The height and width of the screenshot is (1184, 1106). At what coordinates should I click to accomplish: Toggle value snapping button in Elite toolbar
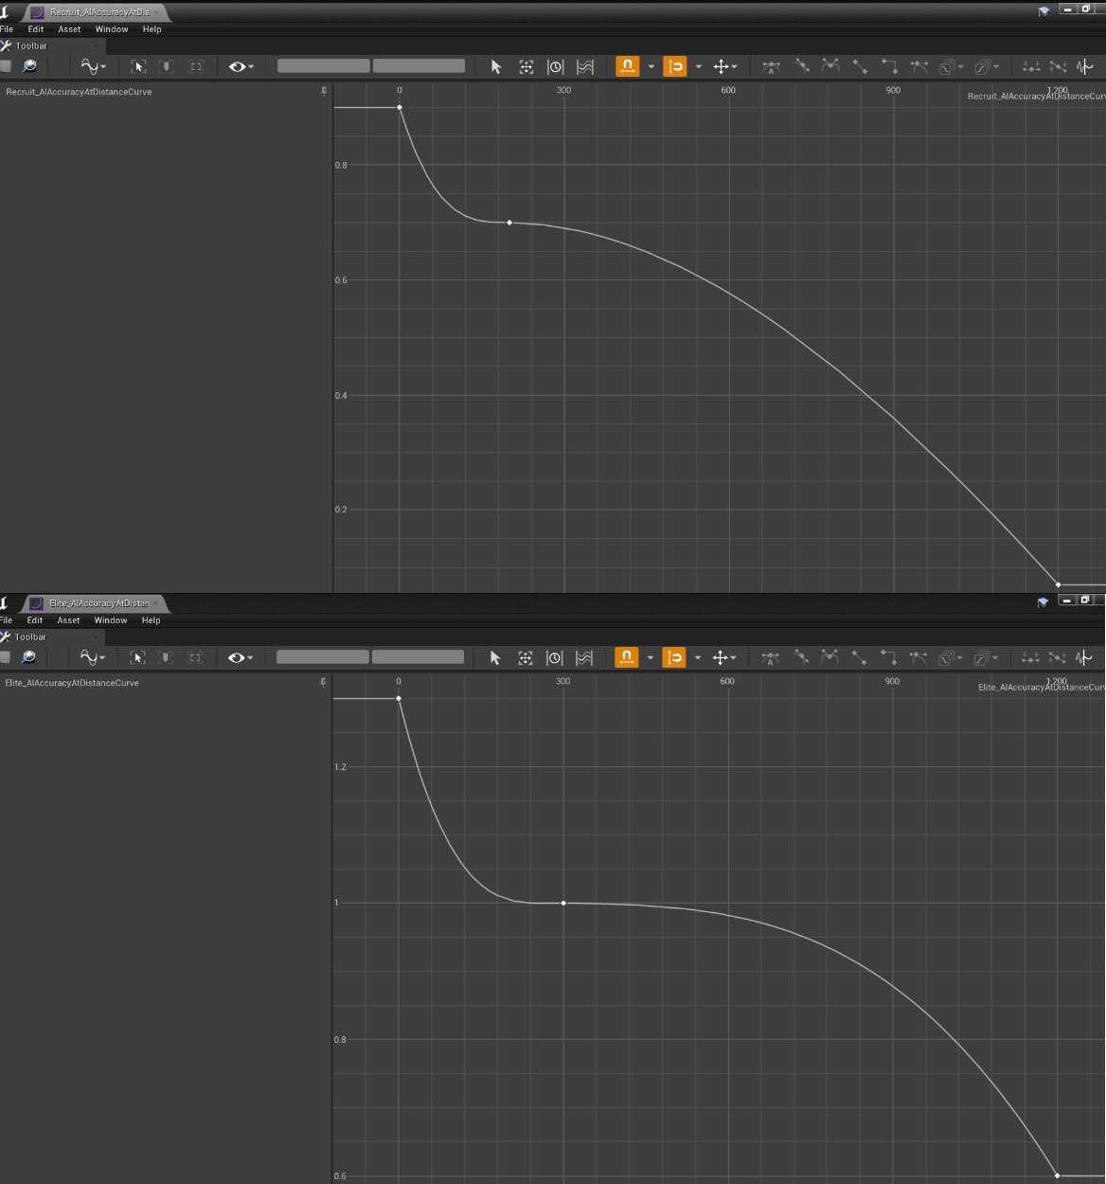click(674, 657)
